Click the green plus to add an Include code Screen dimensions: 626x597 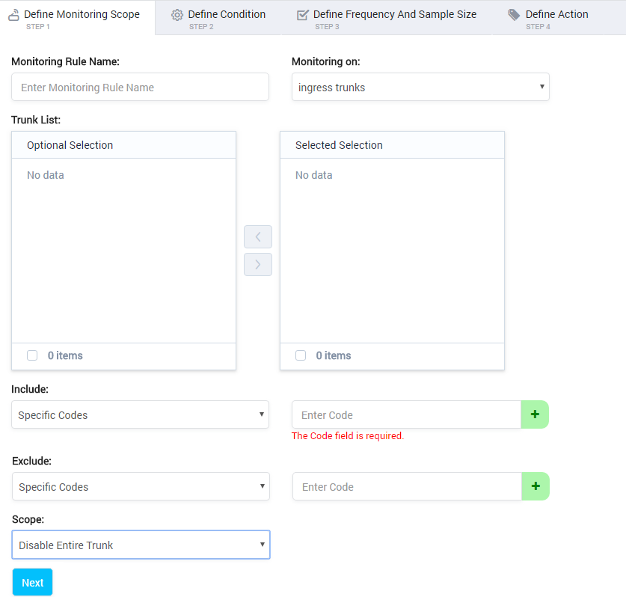coord(535,414)
